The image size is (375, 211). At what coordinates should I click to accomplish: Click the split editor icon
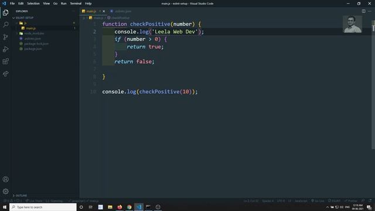tap(363, 11)
